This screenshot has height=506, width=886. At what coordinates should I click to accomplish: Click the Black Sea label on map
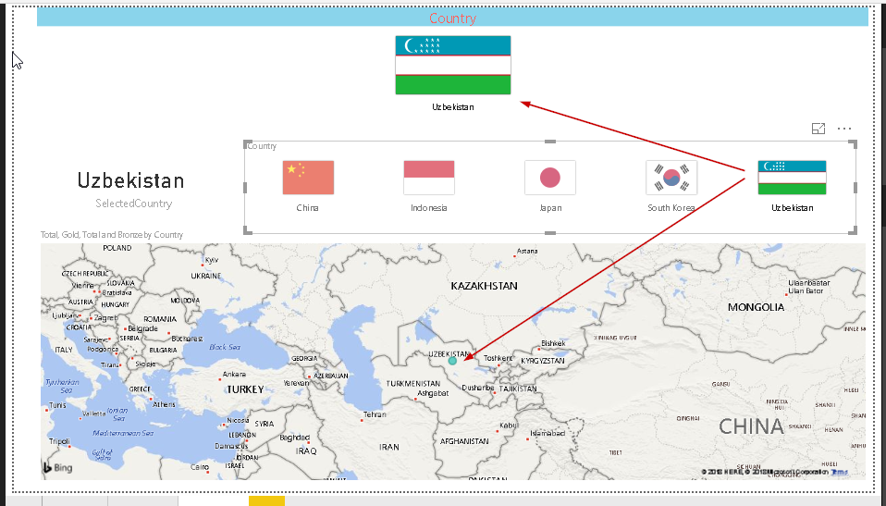click(x=225, y=347)
